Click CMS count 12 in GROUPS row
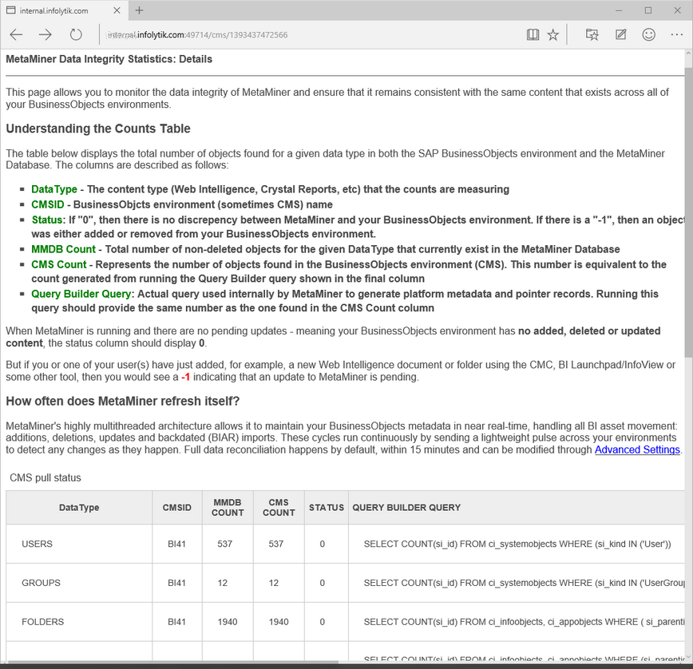The image size is (693, 669). [274, 583]
